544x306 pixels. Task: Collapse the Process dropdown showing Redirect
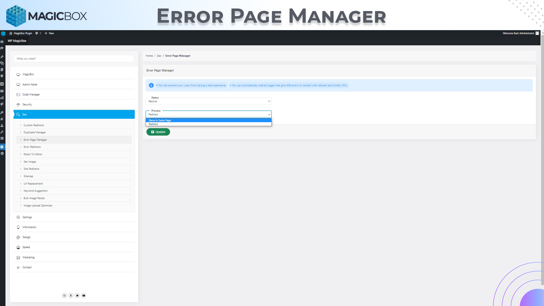[x=209, y=114]
